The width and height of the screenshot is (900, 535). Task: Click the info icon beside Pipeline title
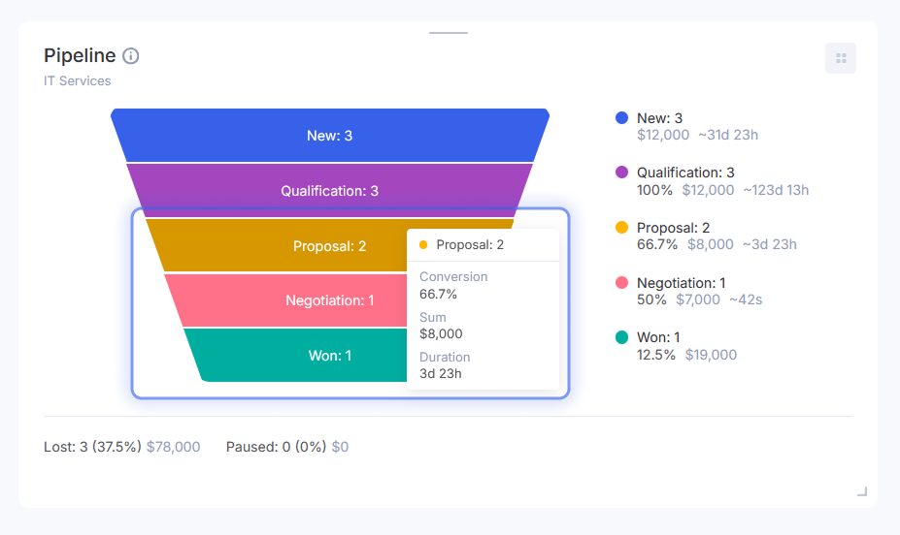click(131, 56)
